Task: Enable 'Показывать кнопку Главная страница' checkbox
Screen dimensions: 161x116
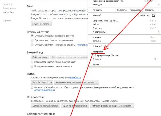Action: pyautogui.click(x=32, y=62)
